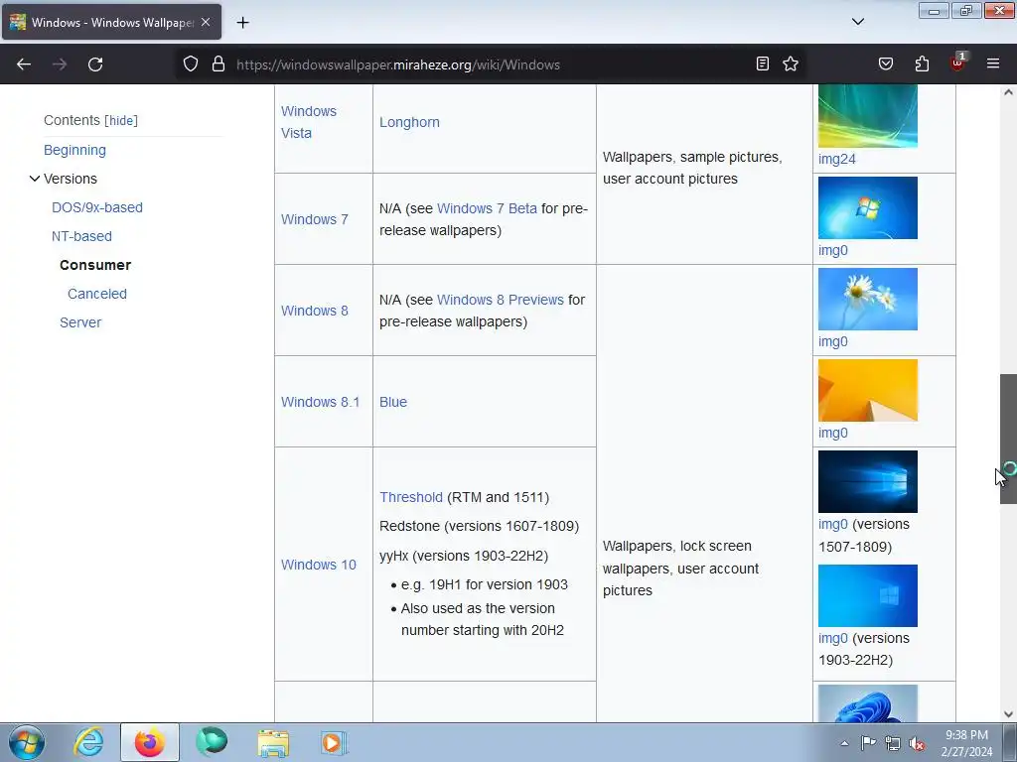
Task: Click the forward navigation arrow
Action: click(60, 64)
